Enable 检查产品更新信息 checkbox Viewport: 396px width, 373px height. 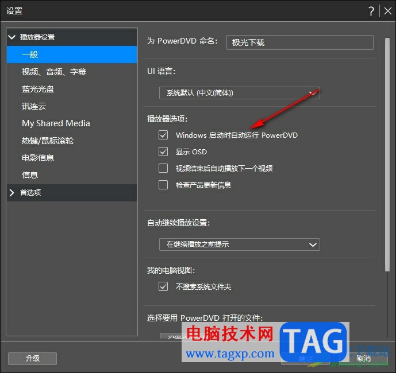(163, 185)
